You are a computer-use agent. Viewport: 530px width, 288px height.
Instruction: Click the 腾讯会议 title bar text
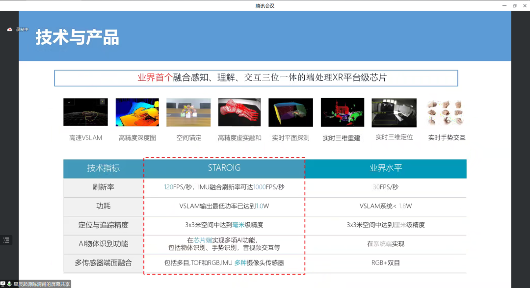(265, 6)
